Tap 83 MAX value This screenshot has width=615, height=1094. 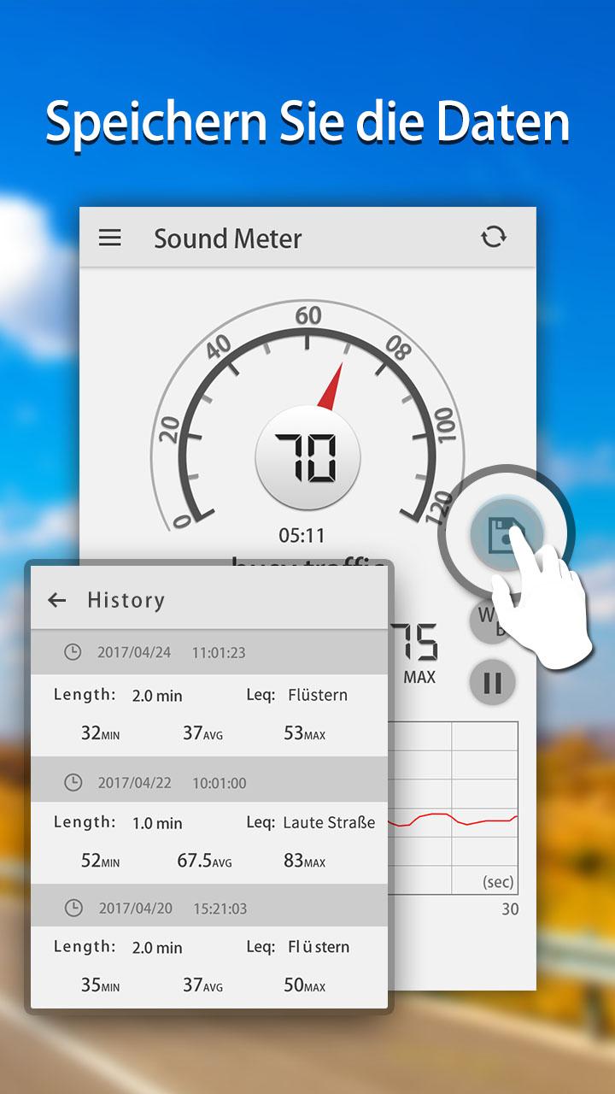304,861
